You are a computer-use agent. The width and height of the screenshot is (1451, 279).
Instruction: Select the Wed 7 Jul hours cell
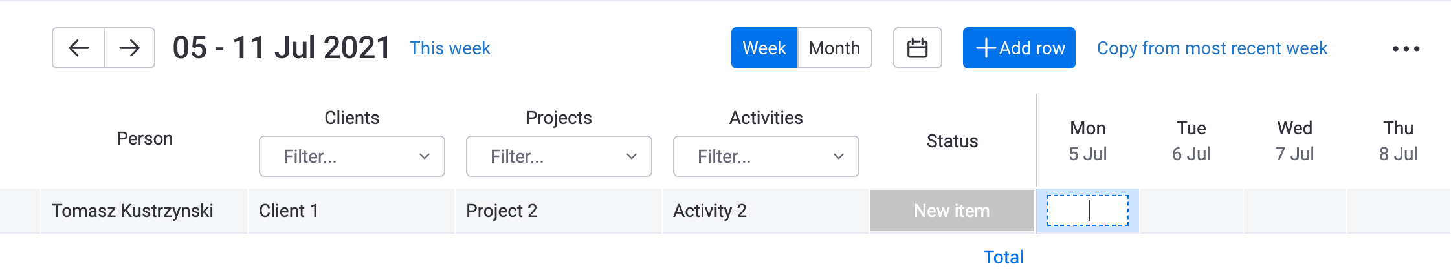pyautogui.click(x=1295, y=211)
